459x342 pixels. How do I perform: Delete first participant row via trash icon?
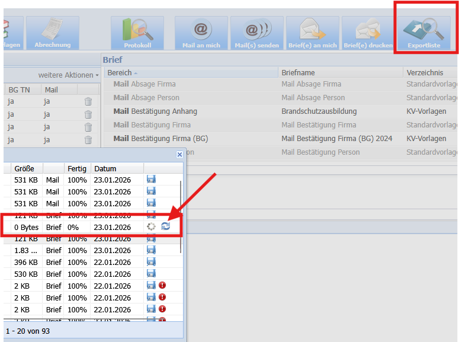tap(88, 101)
